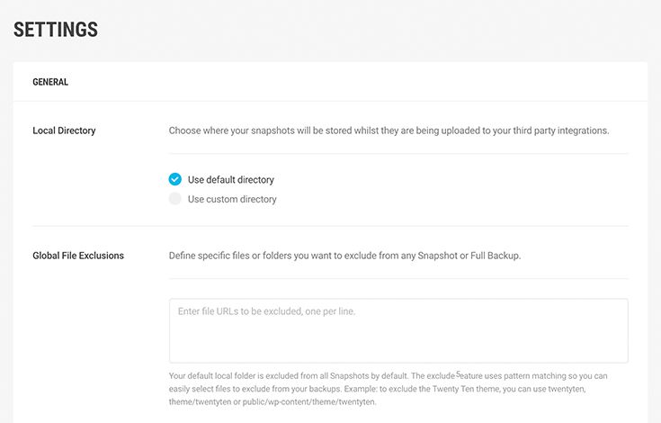Click the 'Enter file URLs to be excluded' placeholder
Viewport: 661px width, 423px height.
click(x=266, y=311)
